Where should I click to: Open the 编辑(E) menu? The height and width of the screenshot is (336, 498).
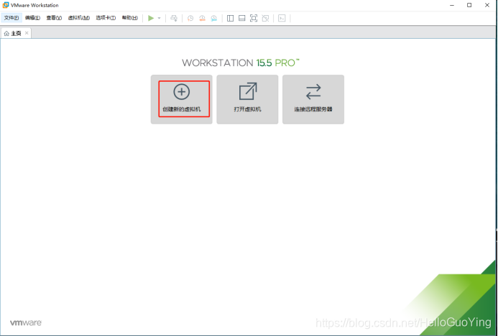[33, 18]
